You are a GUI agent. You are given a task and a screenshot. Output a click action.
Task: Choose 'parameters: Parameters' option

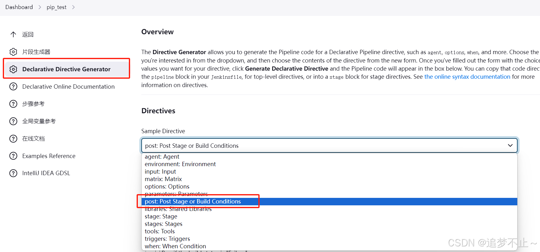(329, 194)
